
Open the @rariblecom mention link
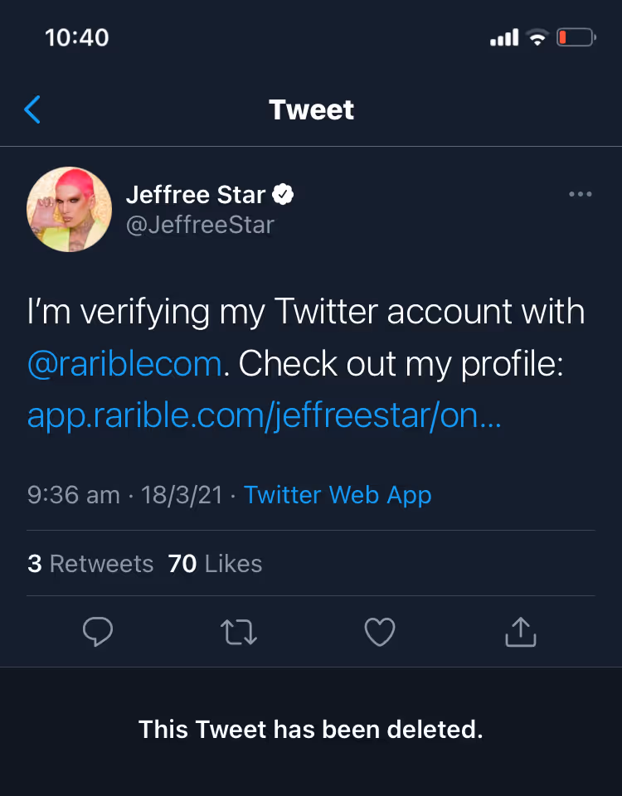(124, 364)
